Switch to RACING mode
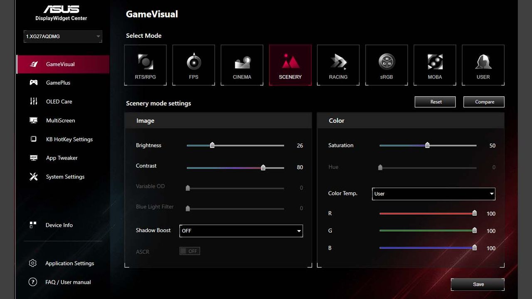The image size is (532, 299). pyautogui.click(x=338, y=65)
